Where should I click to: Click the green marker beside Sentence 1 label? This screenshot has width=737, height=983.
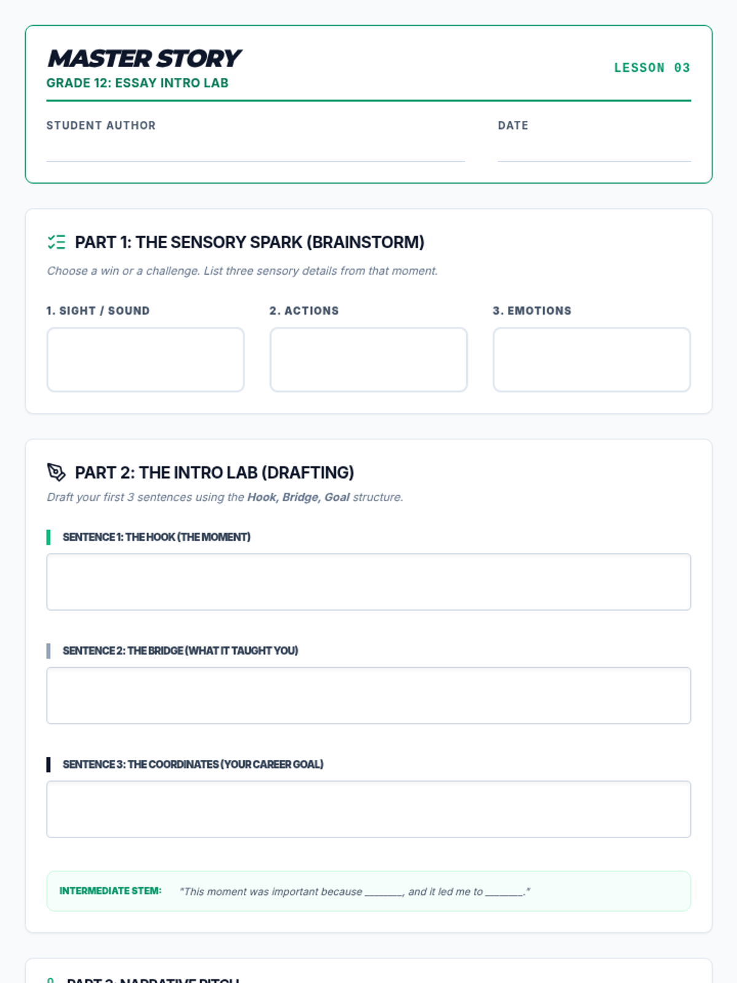tap(49, 537)
